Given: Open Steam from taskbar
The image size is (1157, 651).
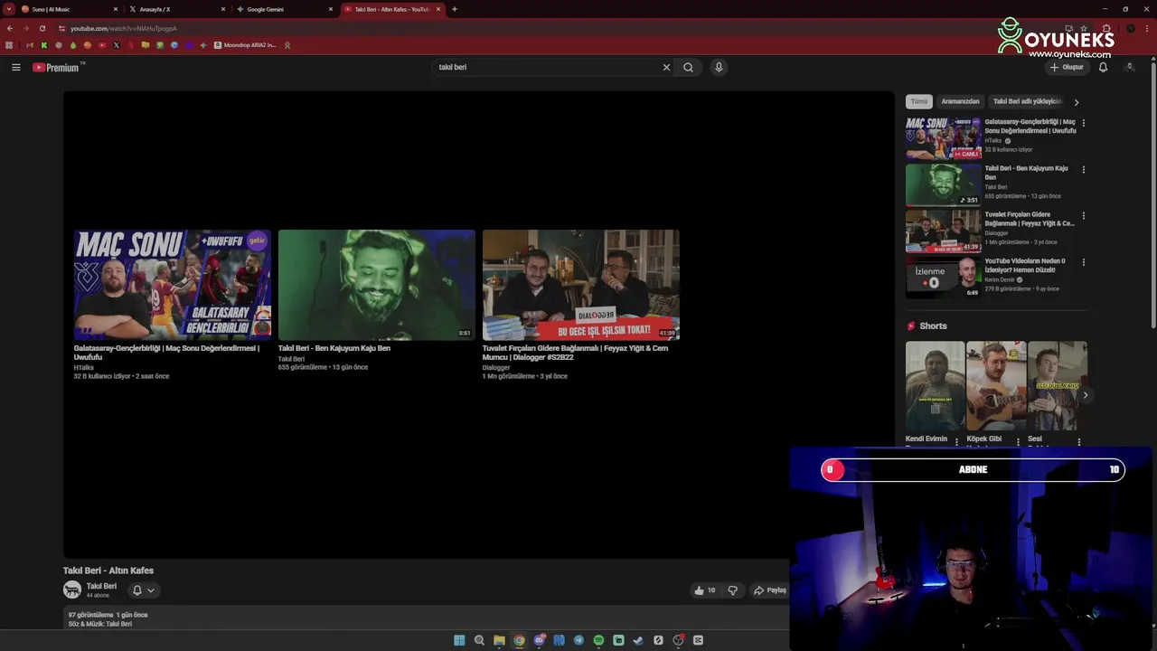Looking at the screenshot, I should (638, 640).
